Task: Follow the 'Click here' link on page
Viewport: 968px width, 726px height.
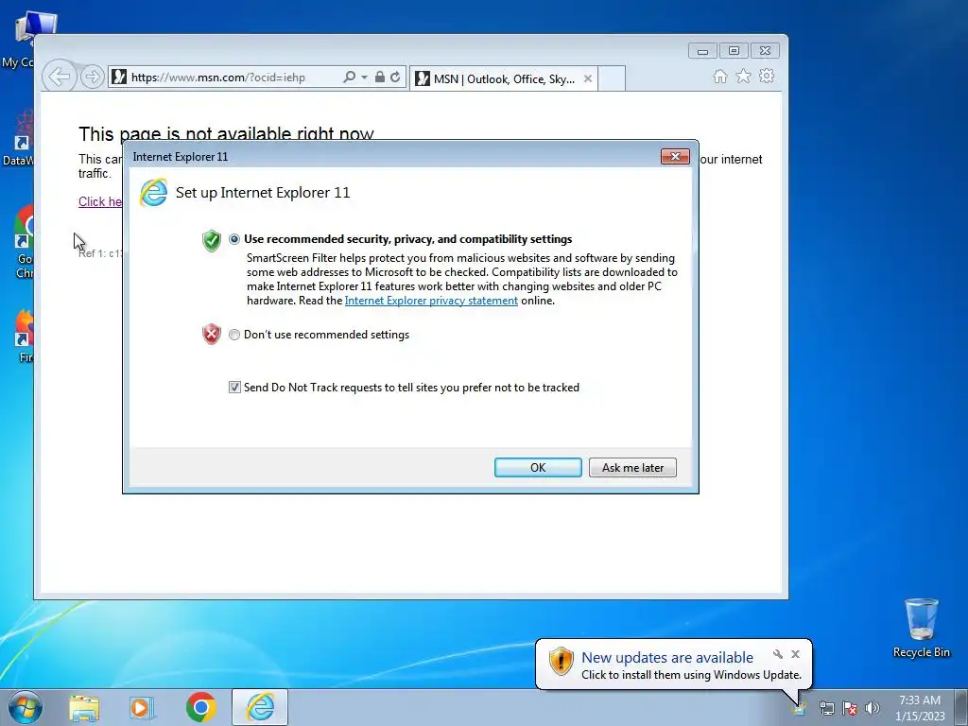Action: pos(100,202)
